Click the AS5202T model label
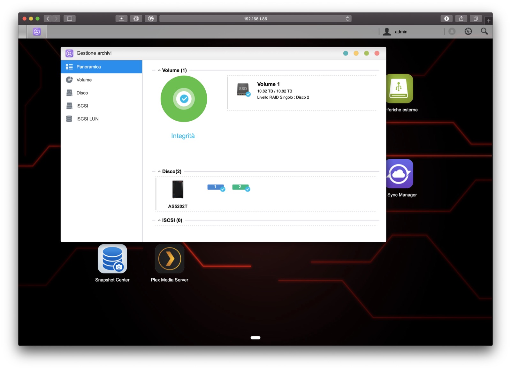511x370 pixels. click(178, 206)
